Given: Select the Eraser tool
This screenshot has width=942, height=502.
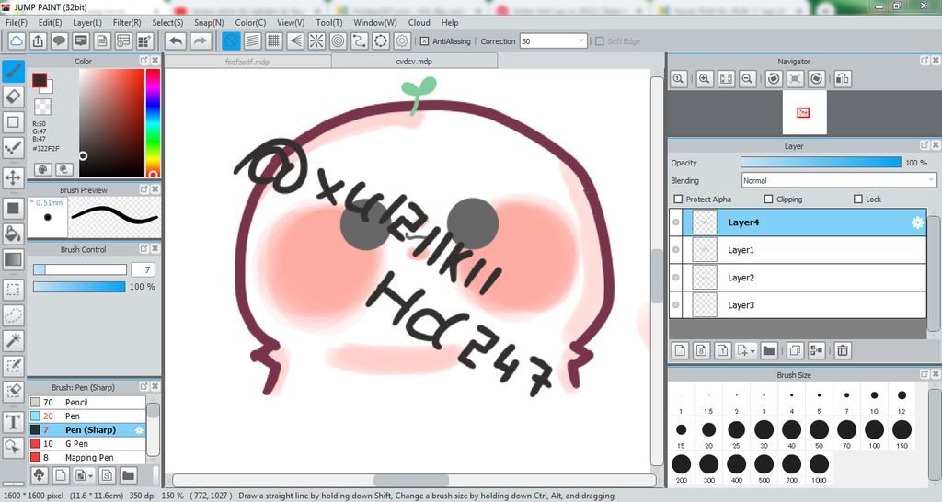Looking at the screenshot, I should click(x=13, y=97).
